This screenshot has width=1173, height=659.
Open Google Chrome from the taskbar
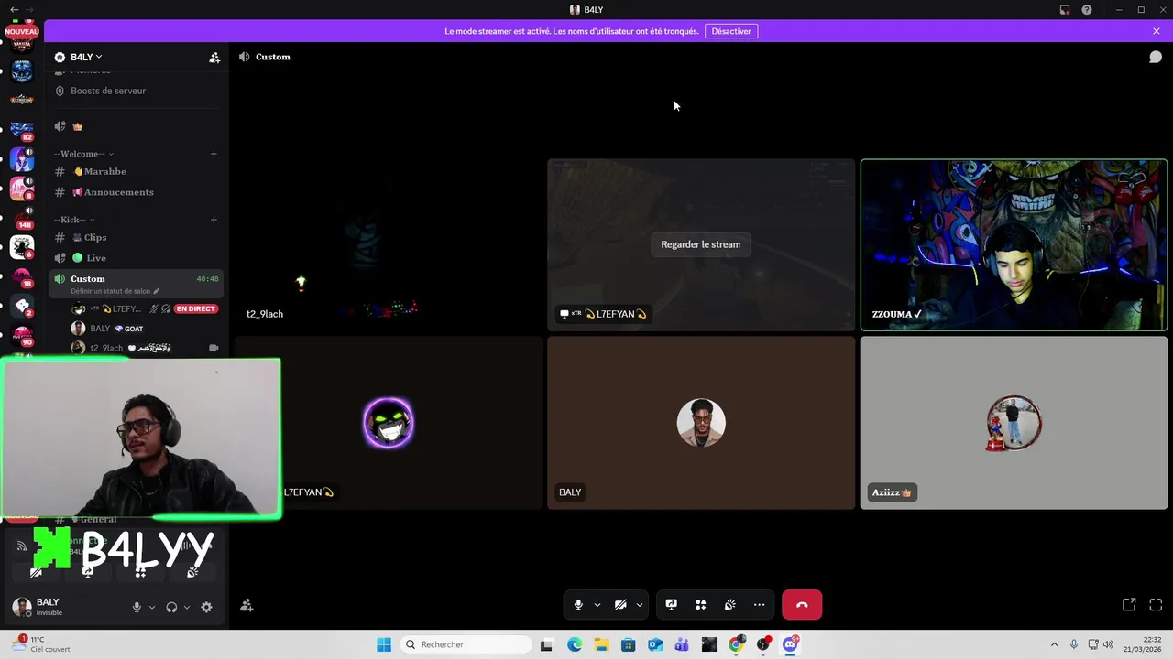(x=736, y=644)
